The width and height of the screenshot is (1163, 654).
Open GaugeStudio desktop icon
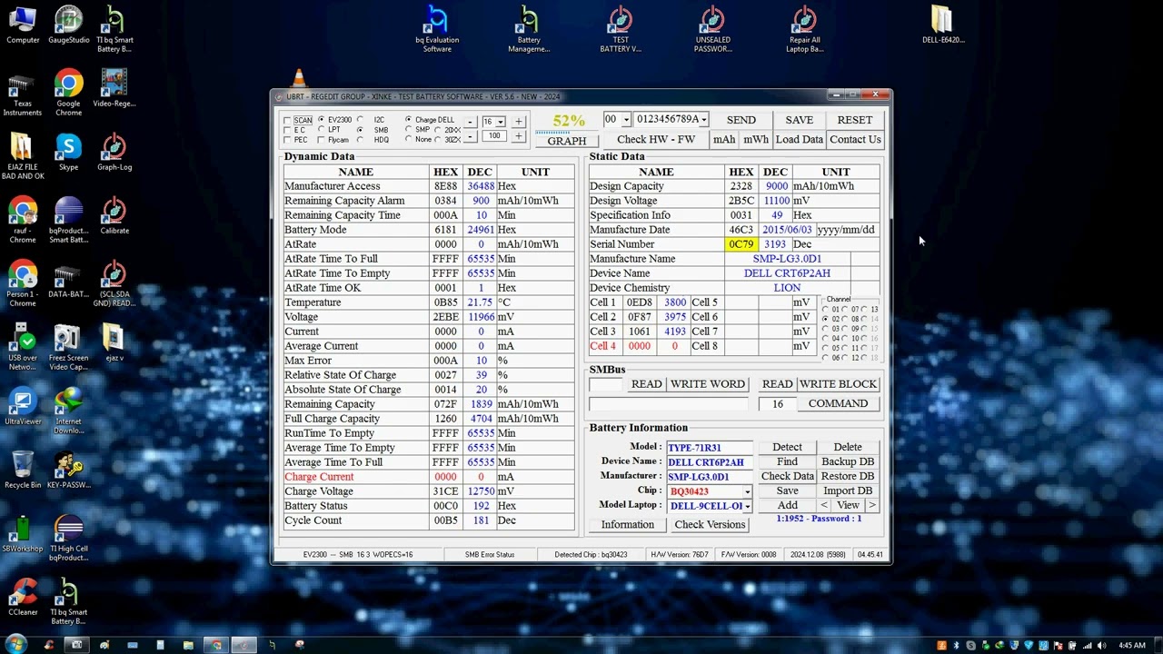pyautogui.click(x=68, y=26)
